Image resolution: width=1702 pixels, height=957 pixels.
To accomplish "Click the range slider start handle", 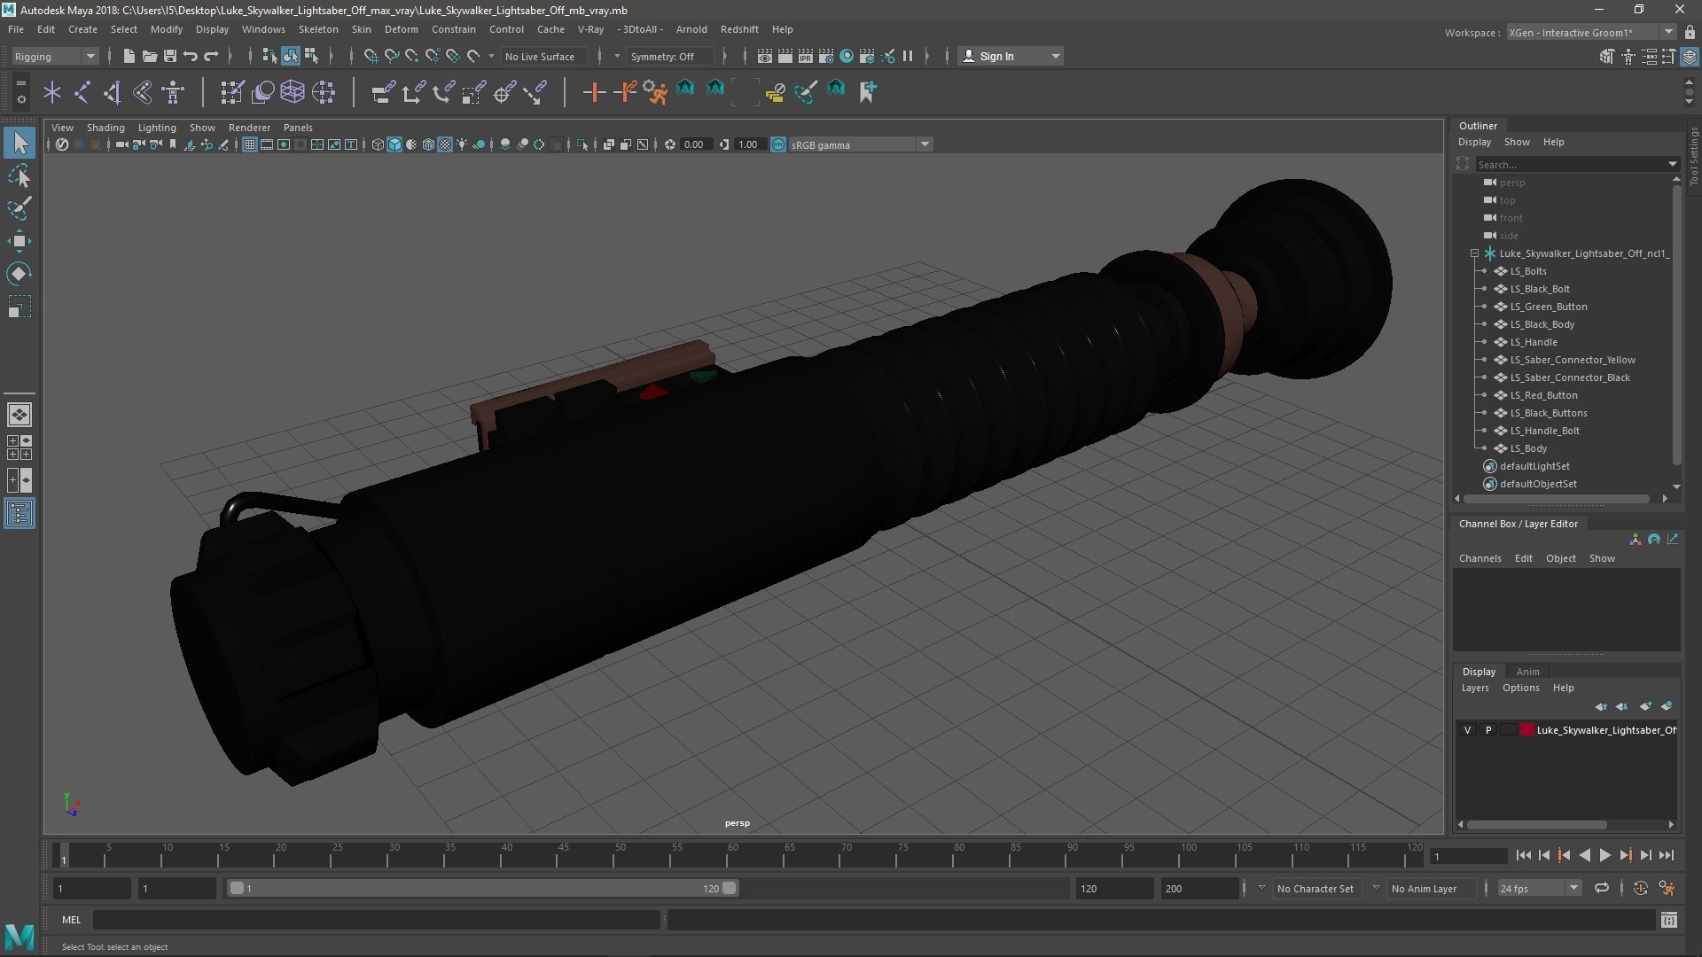I will 237,888.
